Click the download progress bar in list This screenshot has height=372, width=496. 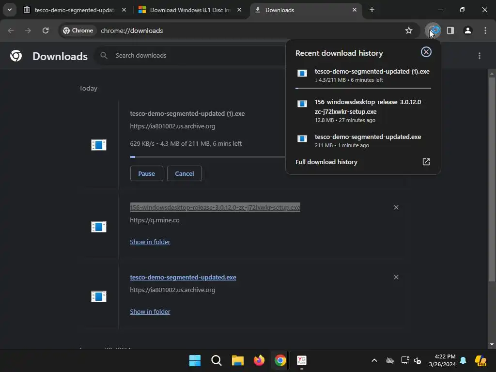click(207, 156)
